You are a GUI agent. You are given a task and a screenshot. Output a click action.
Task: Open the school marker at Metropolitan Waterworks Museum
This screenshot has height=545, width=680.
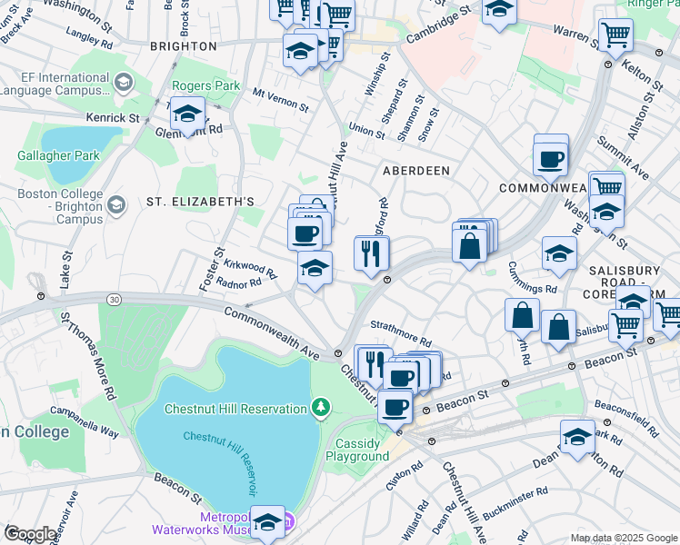coord(267,522)
